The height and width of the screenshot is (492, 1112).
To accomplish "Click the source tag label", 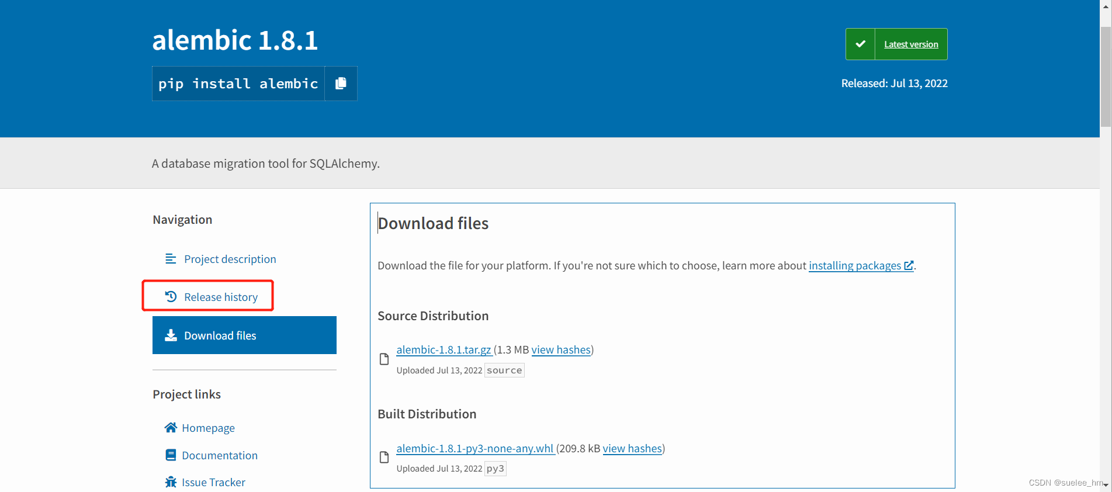I will coord(504,370).
